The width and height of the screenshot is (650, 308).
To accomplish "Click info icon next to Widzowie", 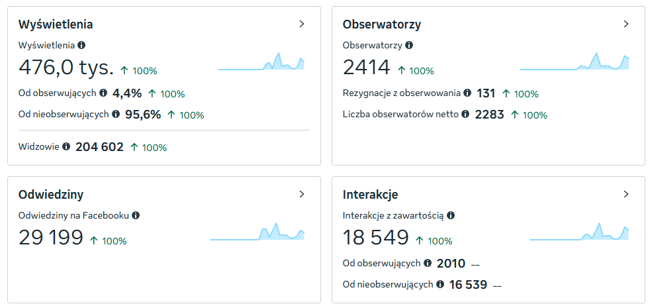I will 66,146.
